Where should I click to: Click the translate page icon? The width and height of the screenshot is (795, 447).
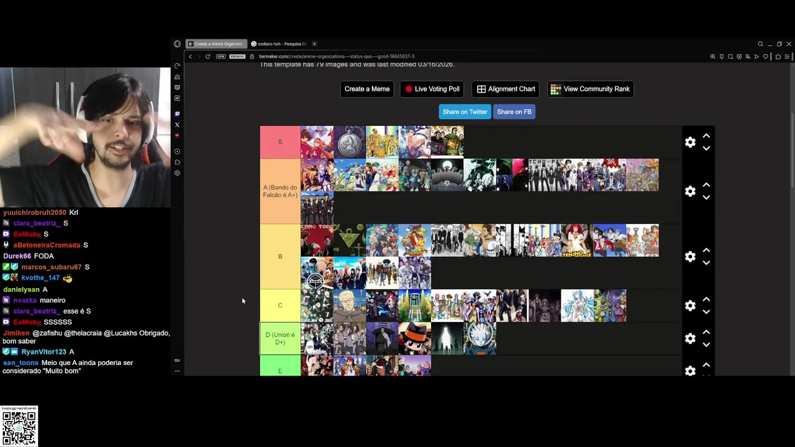[747, 56]
